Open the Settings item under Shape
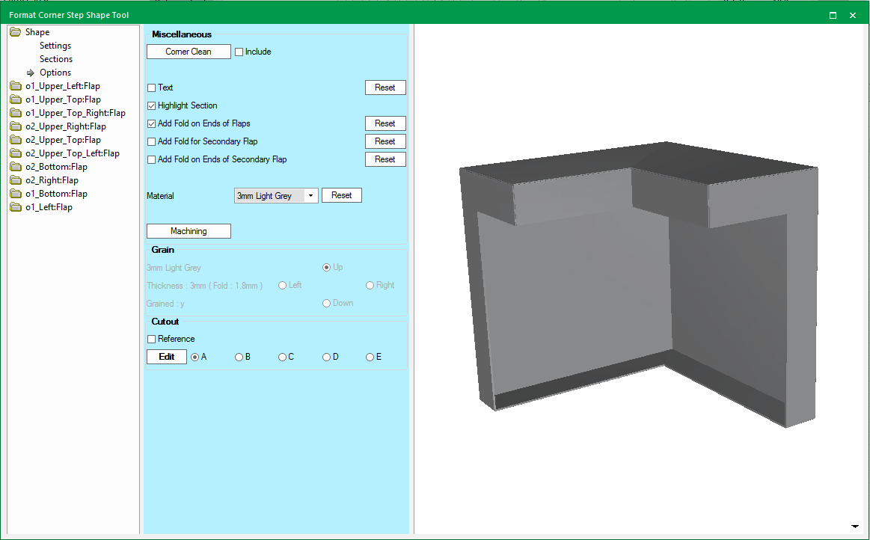The width and height of the screenshot is (870, 540). [x=55, y=46]
